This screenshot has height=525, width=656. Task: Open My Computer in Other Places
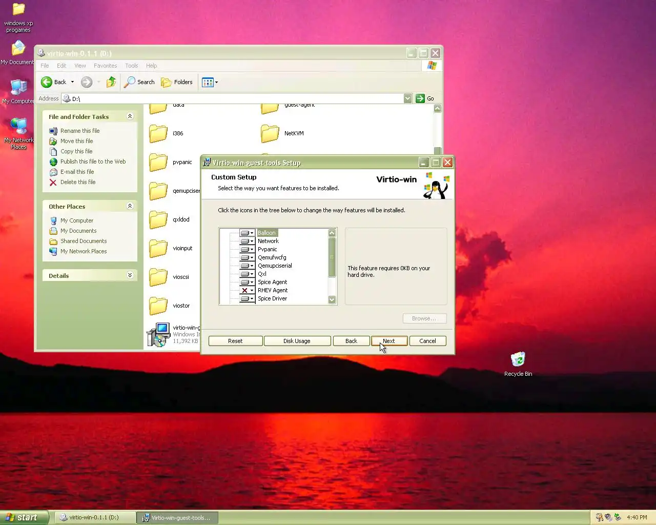point(77,220)
